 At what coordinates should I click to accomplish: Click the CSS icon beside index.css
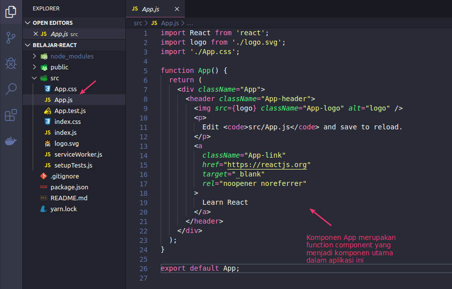point(48,121)
